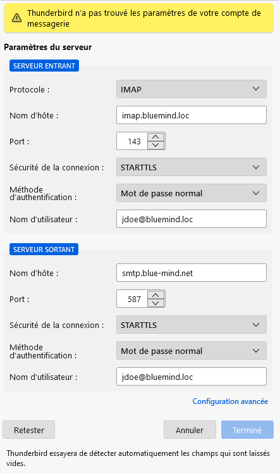Screen dimensions: 280x473
Task: Open the Protocole IMAP dropdown
Action: 192,89
